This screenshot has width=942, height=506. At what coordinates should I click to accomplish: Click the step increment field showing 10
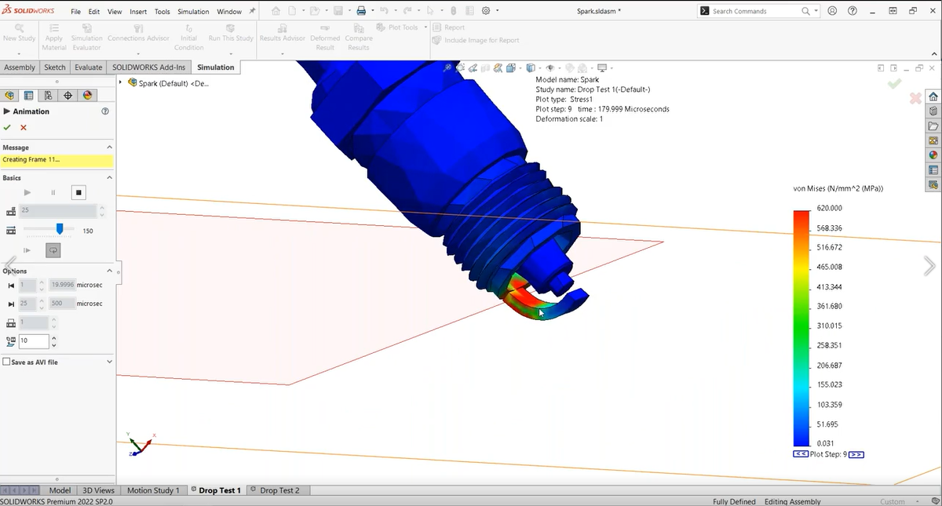coord(34,341)
